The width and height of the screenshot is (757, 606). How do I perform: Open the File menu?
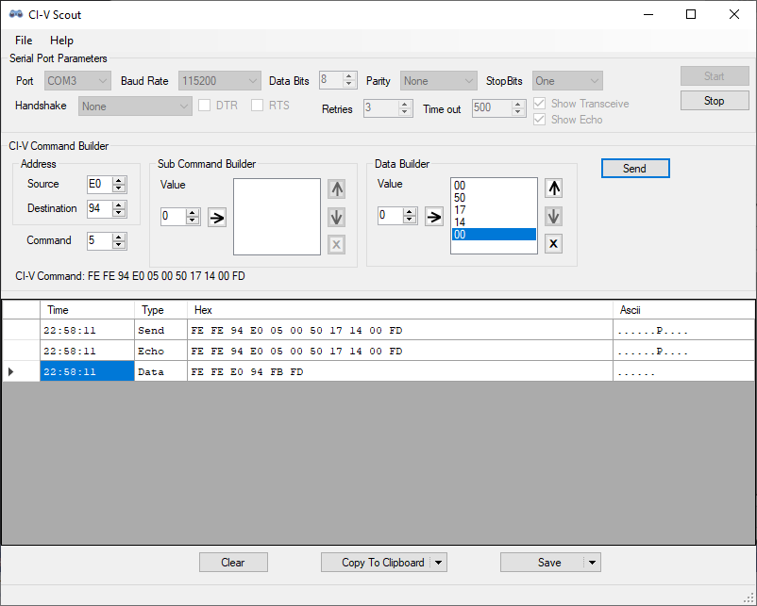pos(24,41)
